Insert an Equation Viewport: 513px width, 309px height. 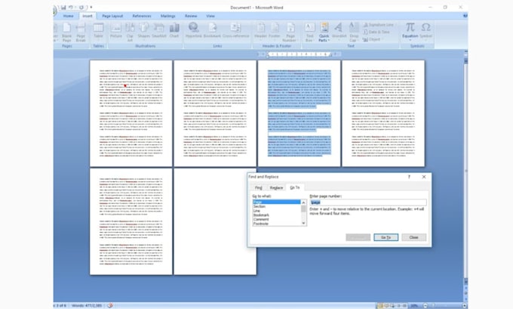point(410,32)
